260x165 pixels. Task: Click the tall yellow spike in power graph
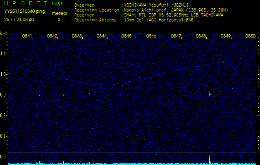[x=210, y=160]
